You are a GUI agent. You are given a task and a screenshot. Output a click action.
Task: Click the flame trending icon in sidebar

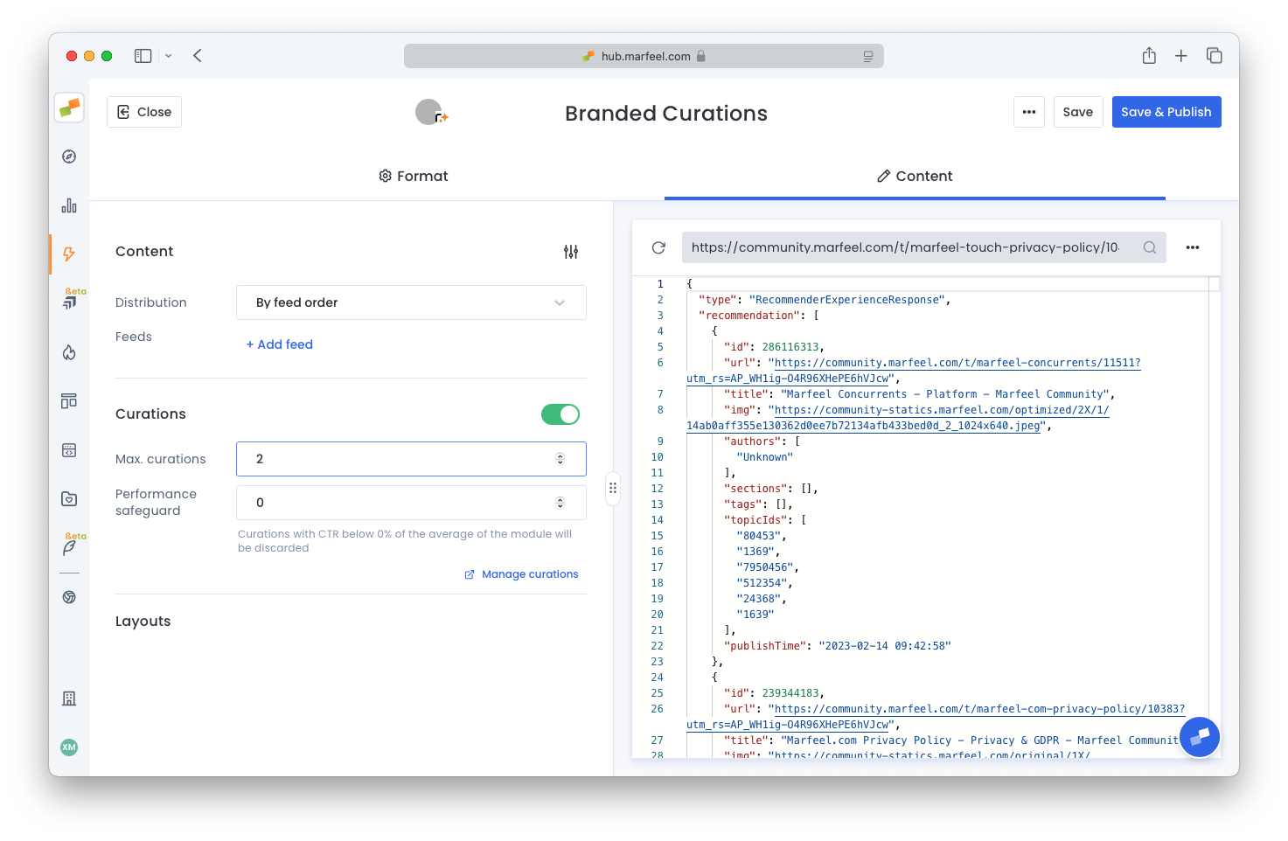[x=69, y=352]
